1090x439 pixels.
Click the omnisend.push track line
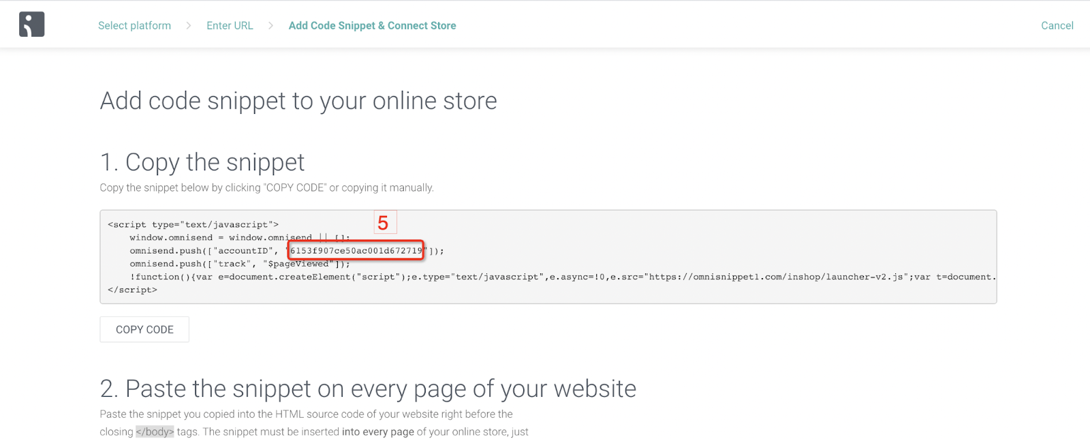click(240, 264)
